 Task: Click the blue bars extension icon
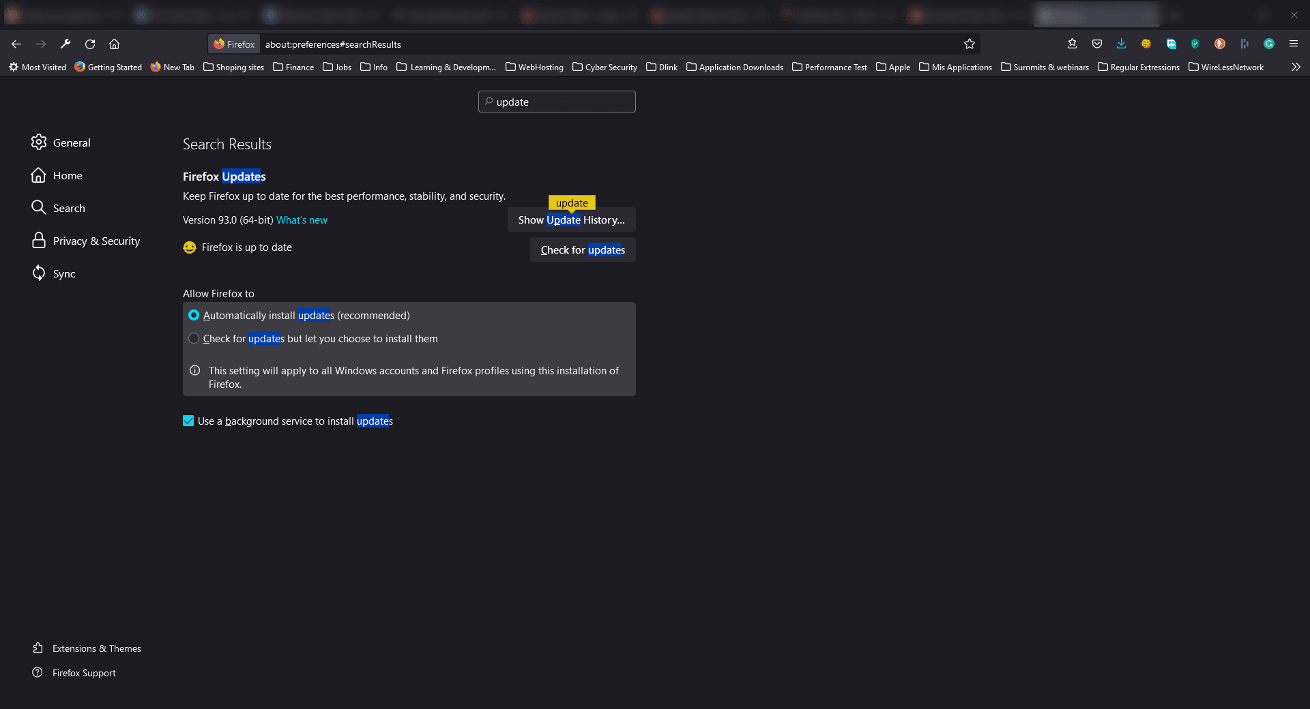1244,44
